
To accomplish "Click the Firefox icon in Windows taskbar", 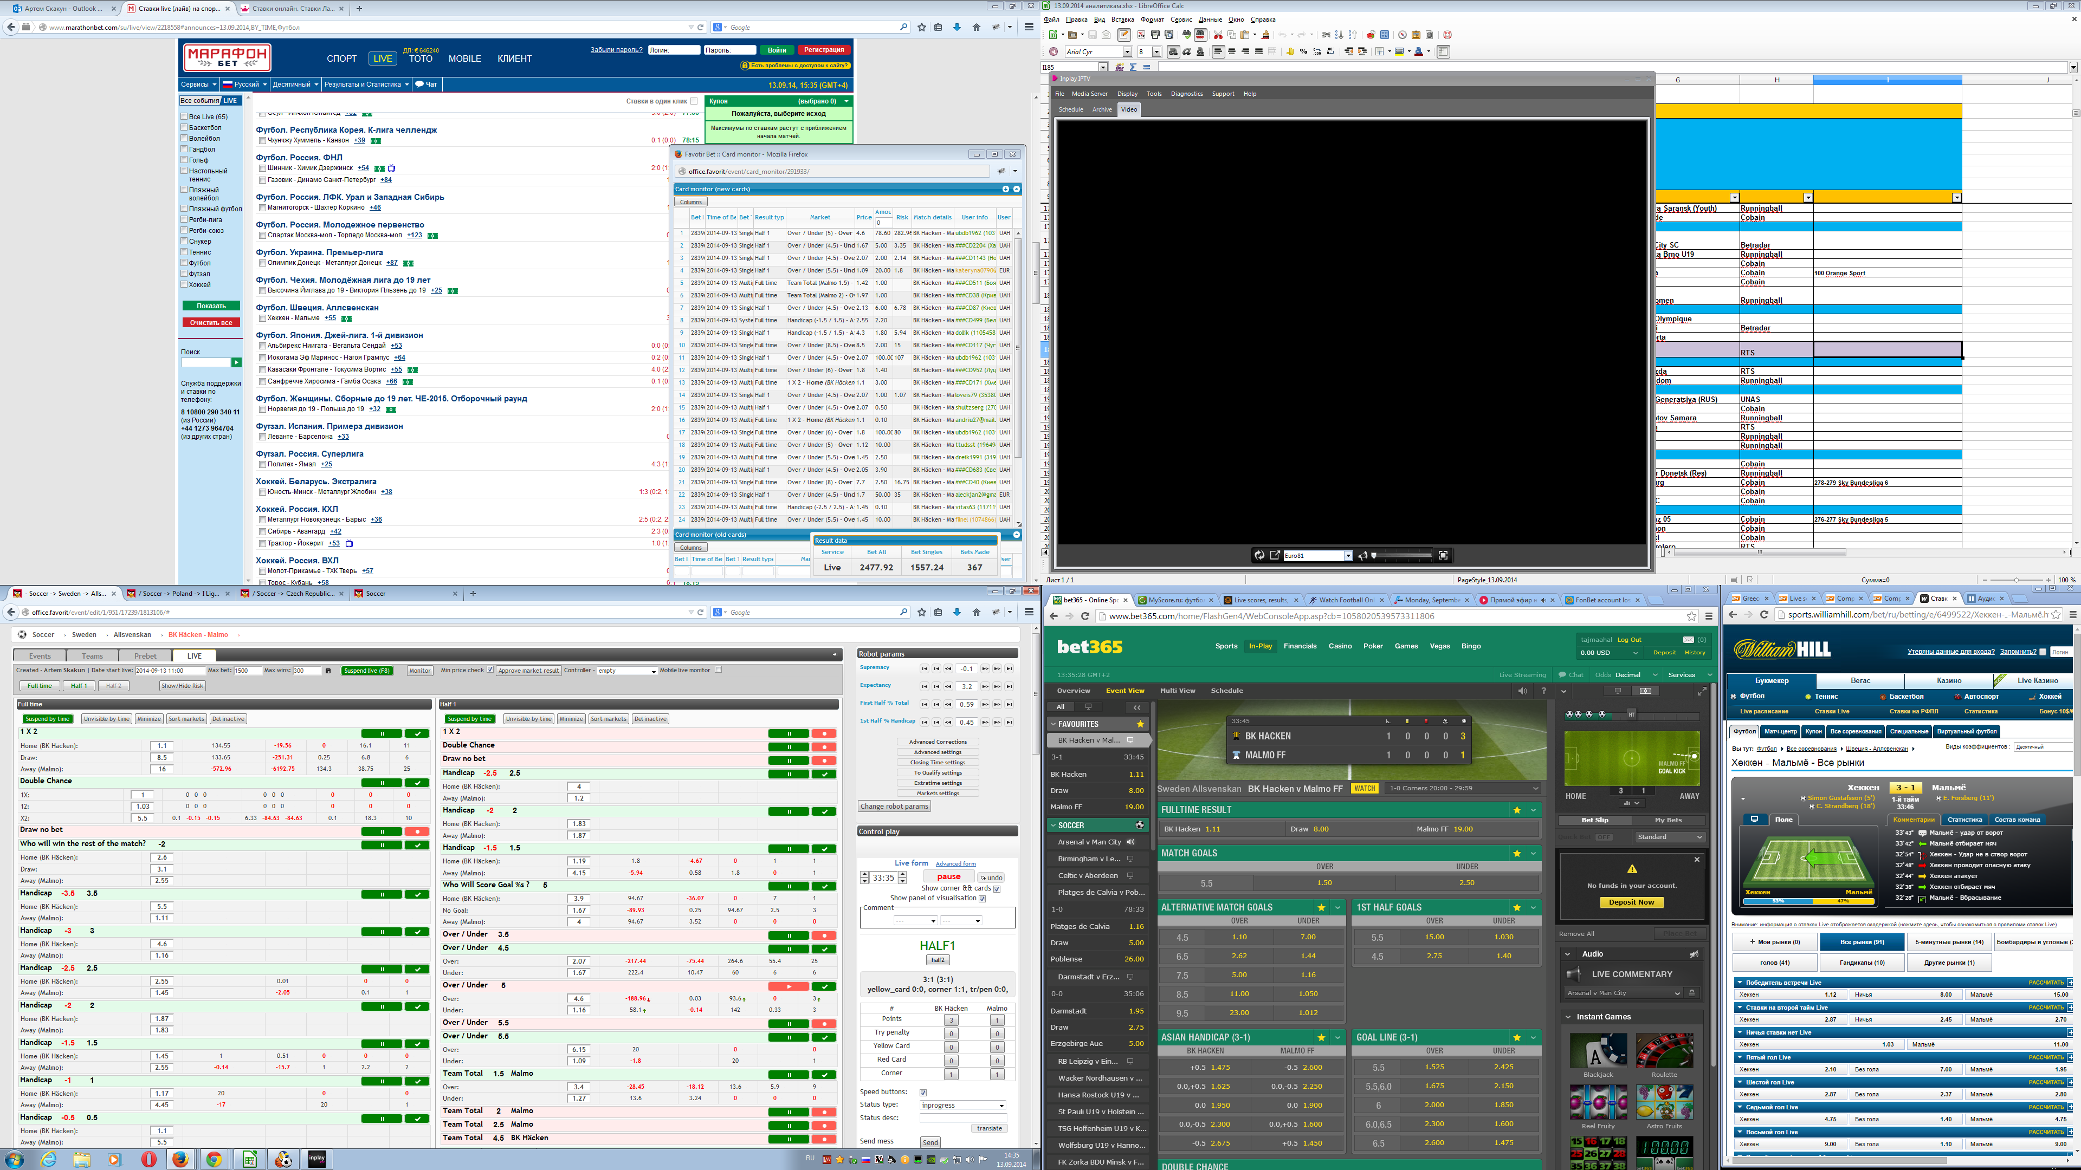I will [x=179, y=1159].
